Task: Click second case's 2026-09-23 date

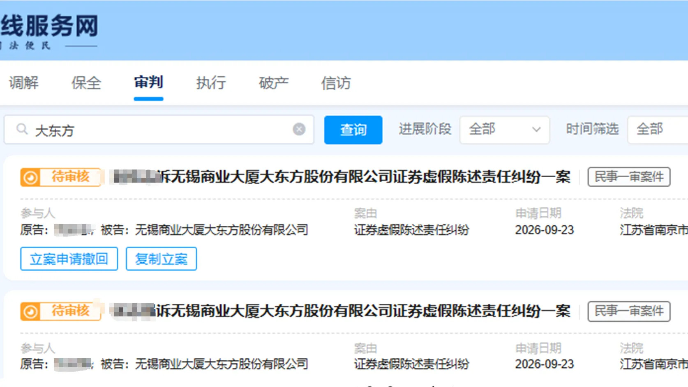Action: 545,364
